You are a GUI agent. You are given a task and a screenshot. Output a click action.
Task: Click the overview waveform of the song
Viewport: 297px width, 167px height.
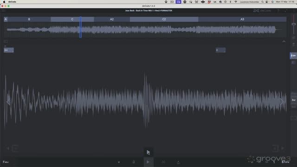pyautogui.click(x=145, y=30)
